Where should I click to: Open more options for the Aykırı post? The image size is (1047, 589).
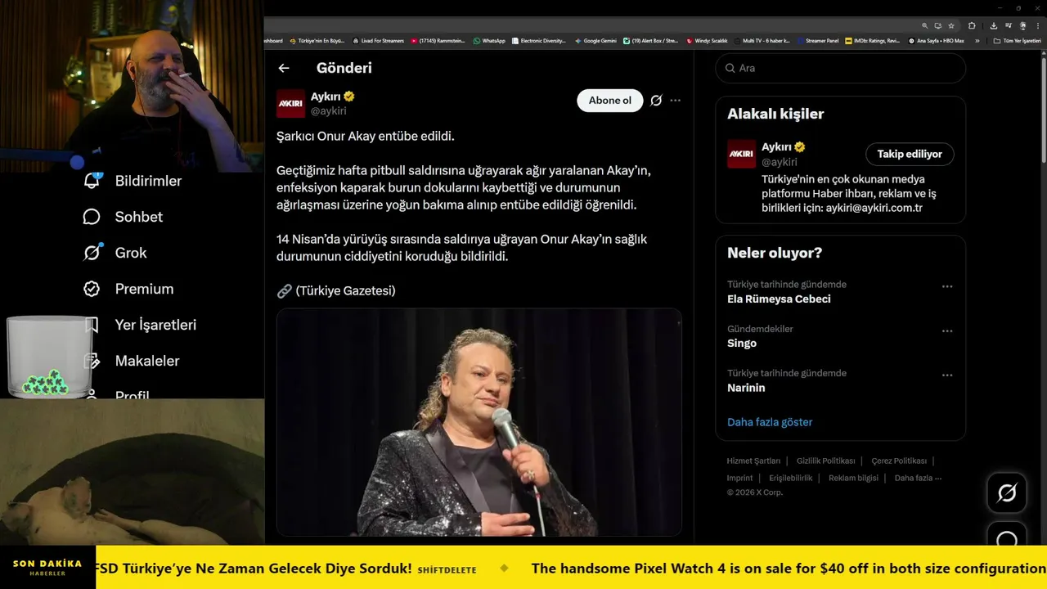(x=676, y=101)
